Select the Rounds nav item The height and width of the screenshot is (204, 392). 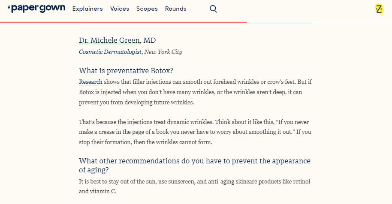pyautogui.click(x=175, y=9)
